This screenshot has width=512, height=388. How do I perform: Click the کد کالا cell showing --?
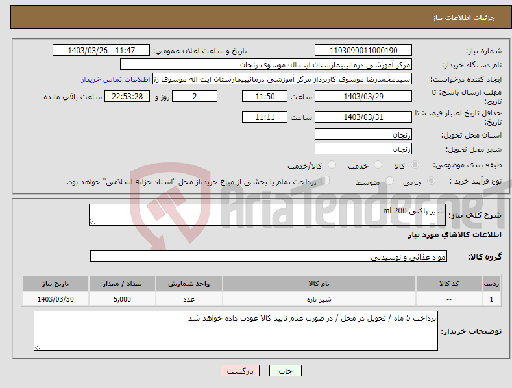(x=449, y=299)
